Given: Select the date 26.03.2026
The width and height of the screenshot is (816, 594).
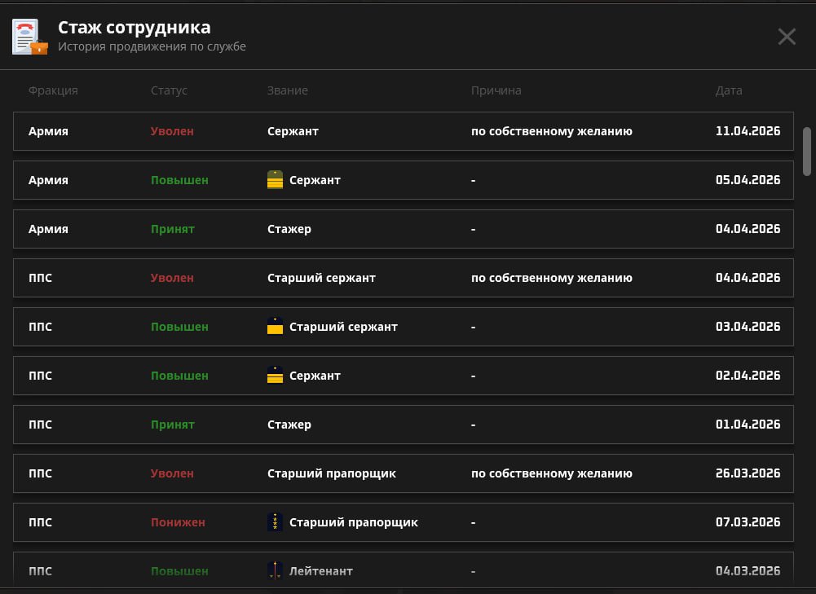Looking at the screenshot, I should tap(748, 473).
